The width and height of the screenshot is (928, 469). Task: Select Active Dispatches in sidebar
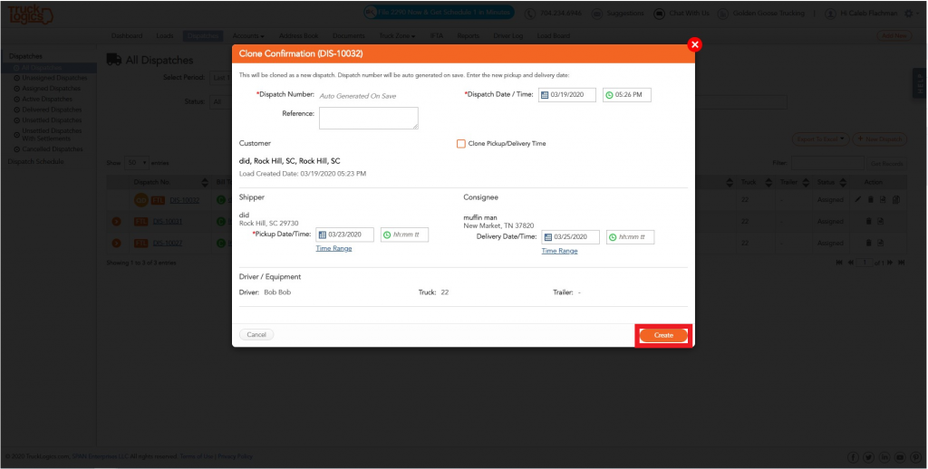pyautogui.click(x=47, y=100)
